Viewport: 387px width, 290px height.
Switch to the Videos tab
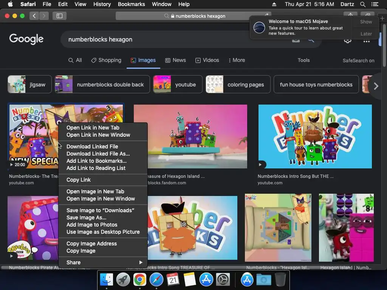tap(207, 60)
